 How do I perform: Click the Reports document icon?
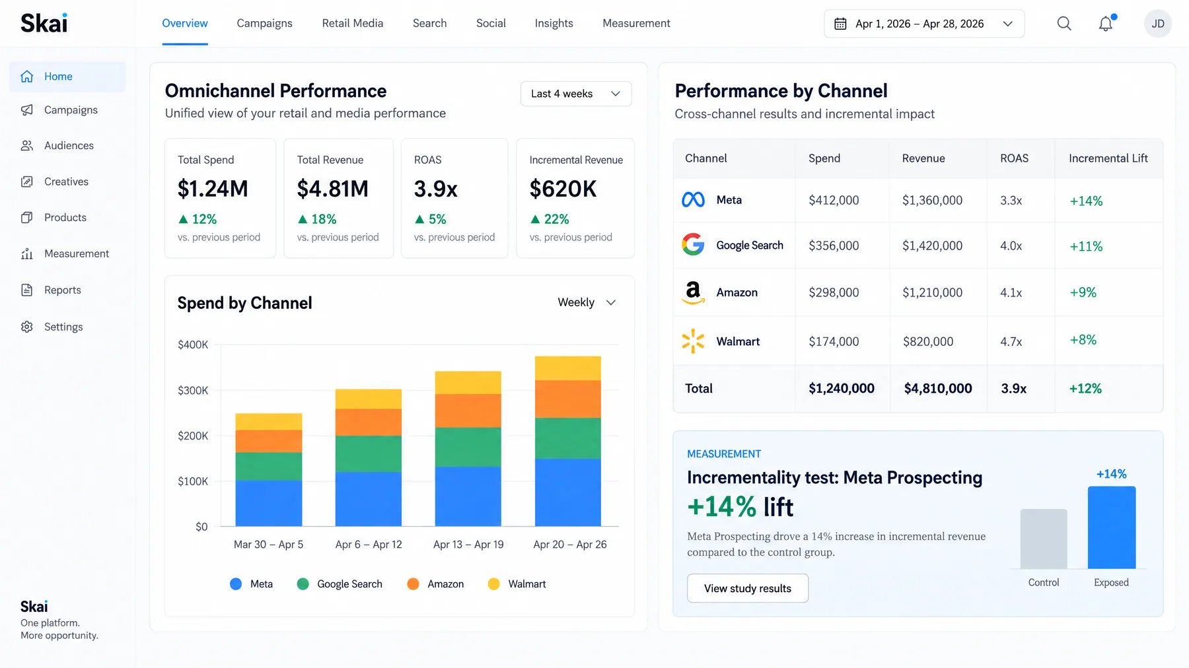click(27, 290)
